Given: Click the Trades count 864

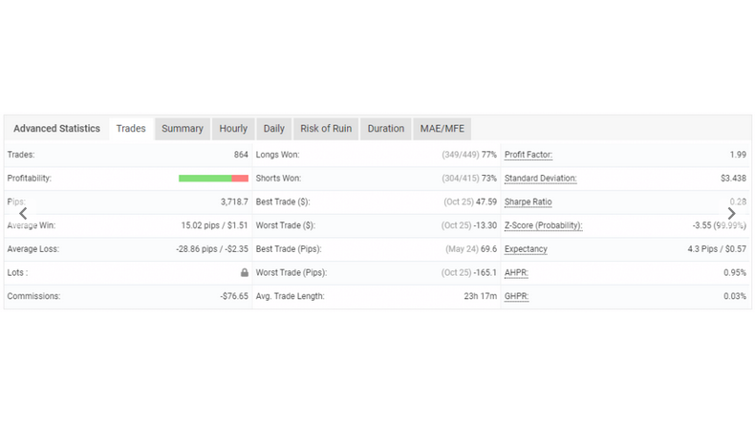Looking at the screenshot, I should [241, 155].
